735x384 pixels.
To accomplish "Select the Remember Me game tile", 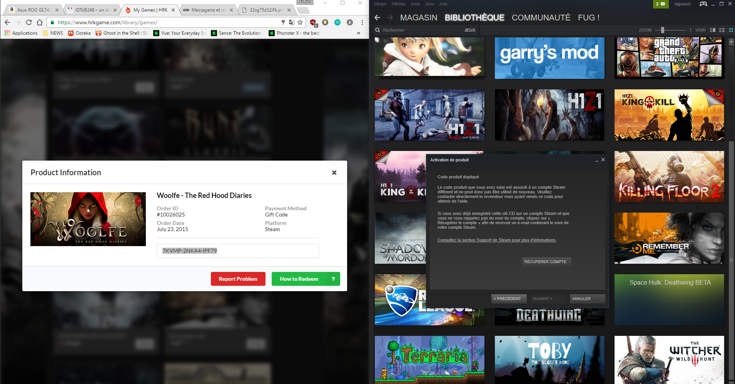I will [x=669, y=238].
